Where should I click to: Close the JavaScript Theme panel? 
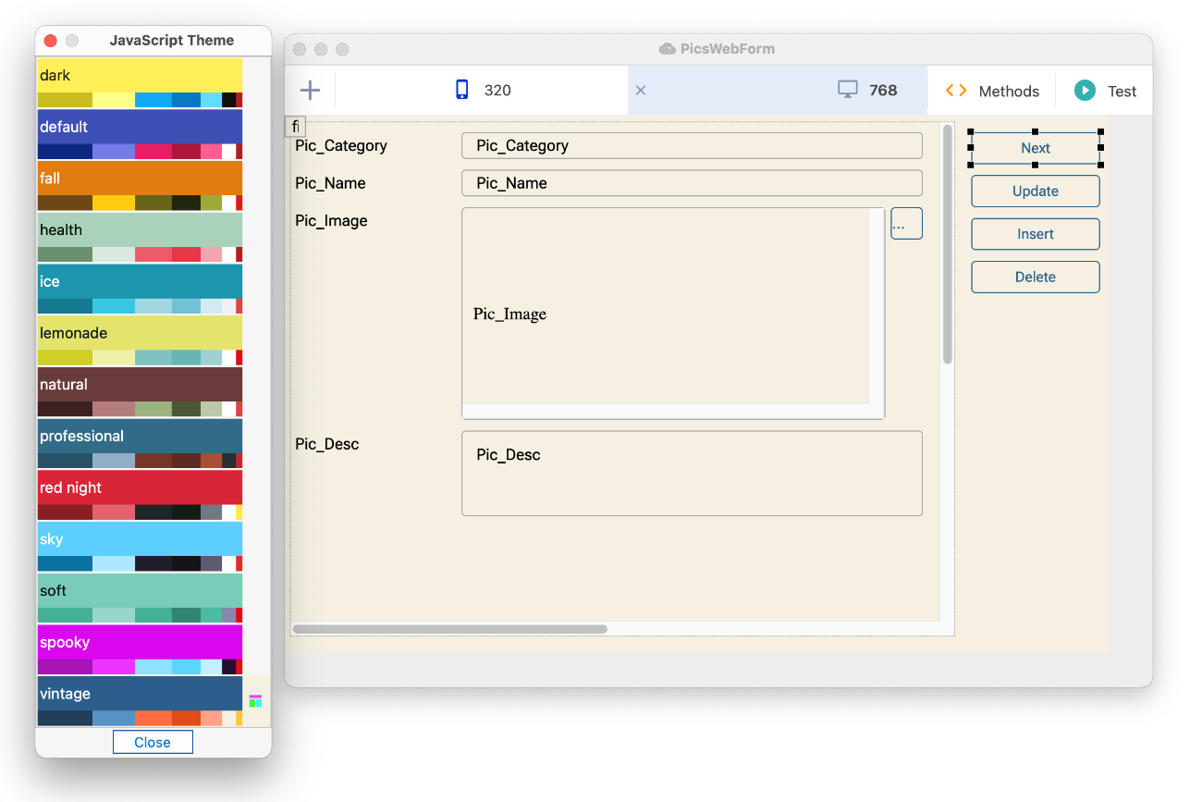(153, 742)
